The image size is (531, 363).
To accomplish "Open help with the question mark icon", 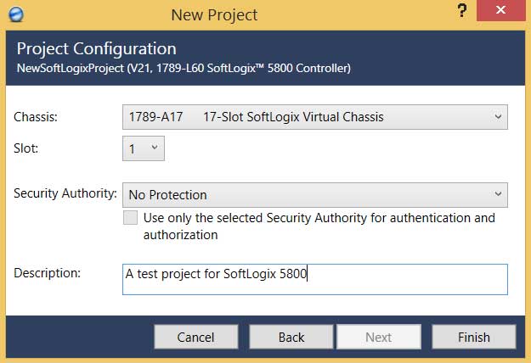I will 461,11.
